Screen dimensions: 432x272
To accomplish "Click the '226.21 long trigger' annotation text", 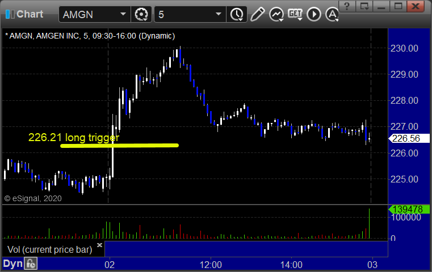I will point(74,138).
